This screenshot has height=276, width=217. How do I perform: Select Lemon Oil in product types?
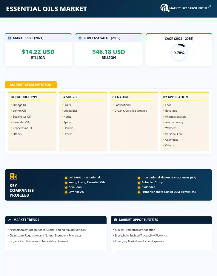tap(19, 111)
